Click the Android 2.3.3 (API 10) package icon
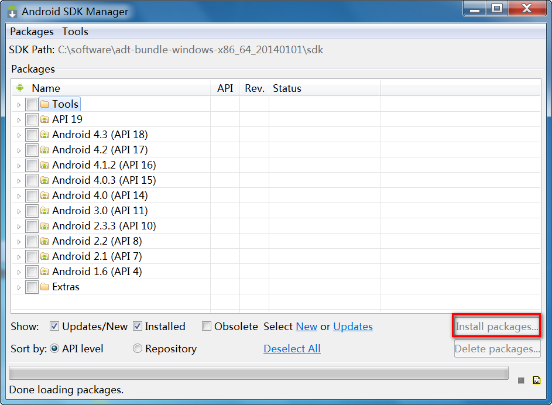Viewport: 552px width, 405px height. point(44,226)
